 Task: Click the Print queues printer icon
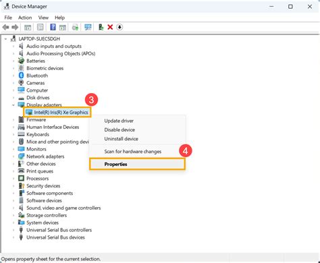(x=21, y=171)
